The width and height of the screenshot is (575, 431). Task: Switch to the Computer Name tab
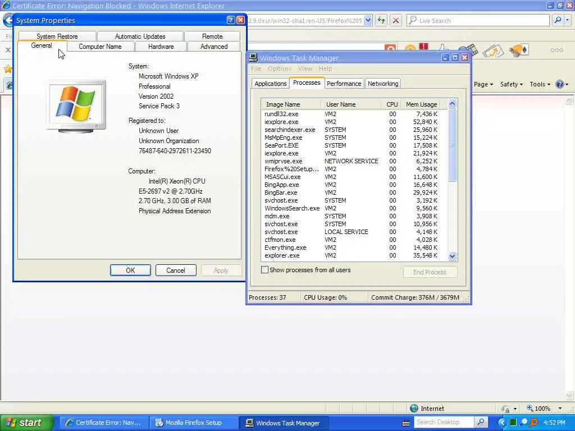(x=100, y=47)
